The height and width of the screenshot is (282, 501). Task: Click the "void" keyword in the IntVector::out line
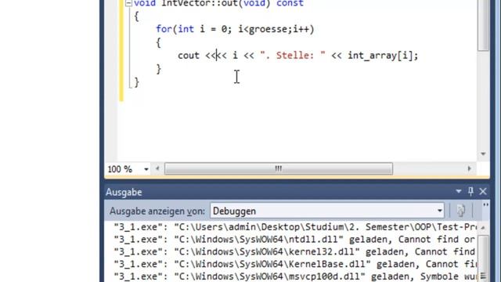[x=145, y=3]
